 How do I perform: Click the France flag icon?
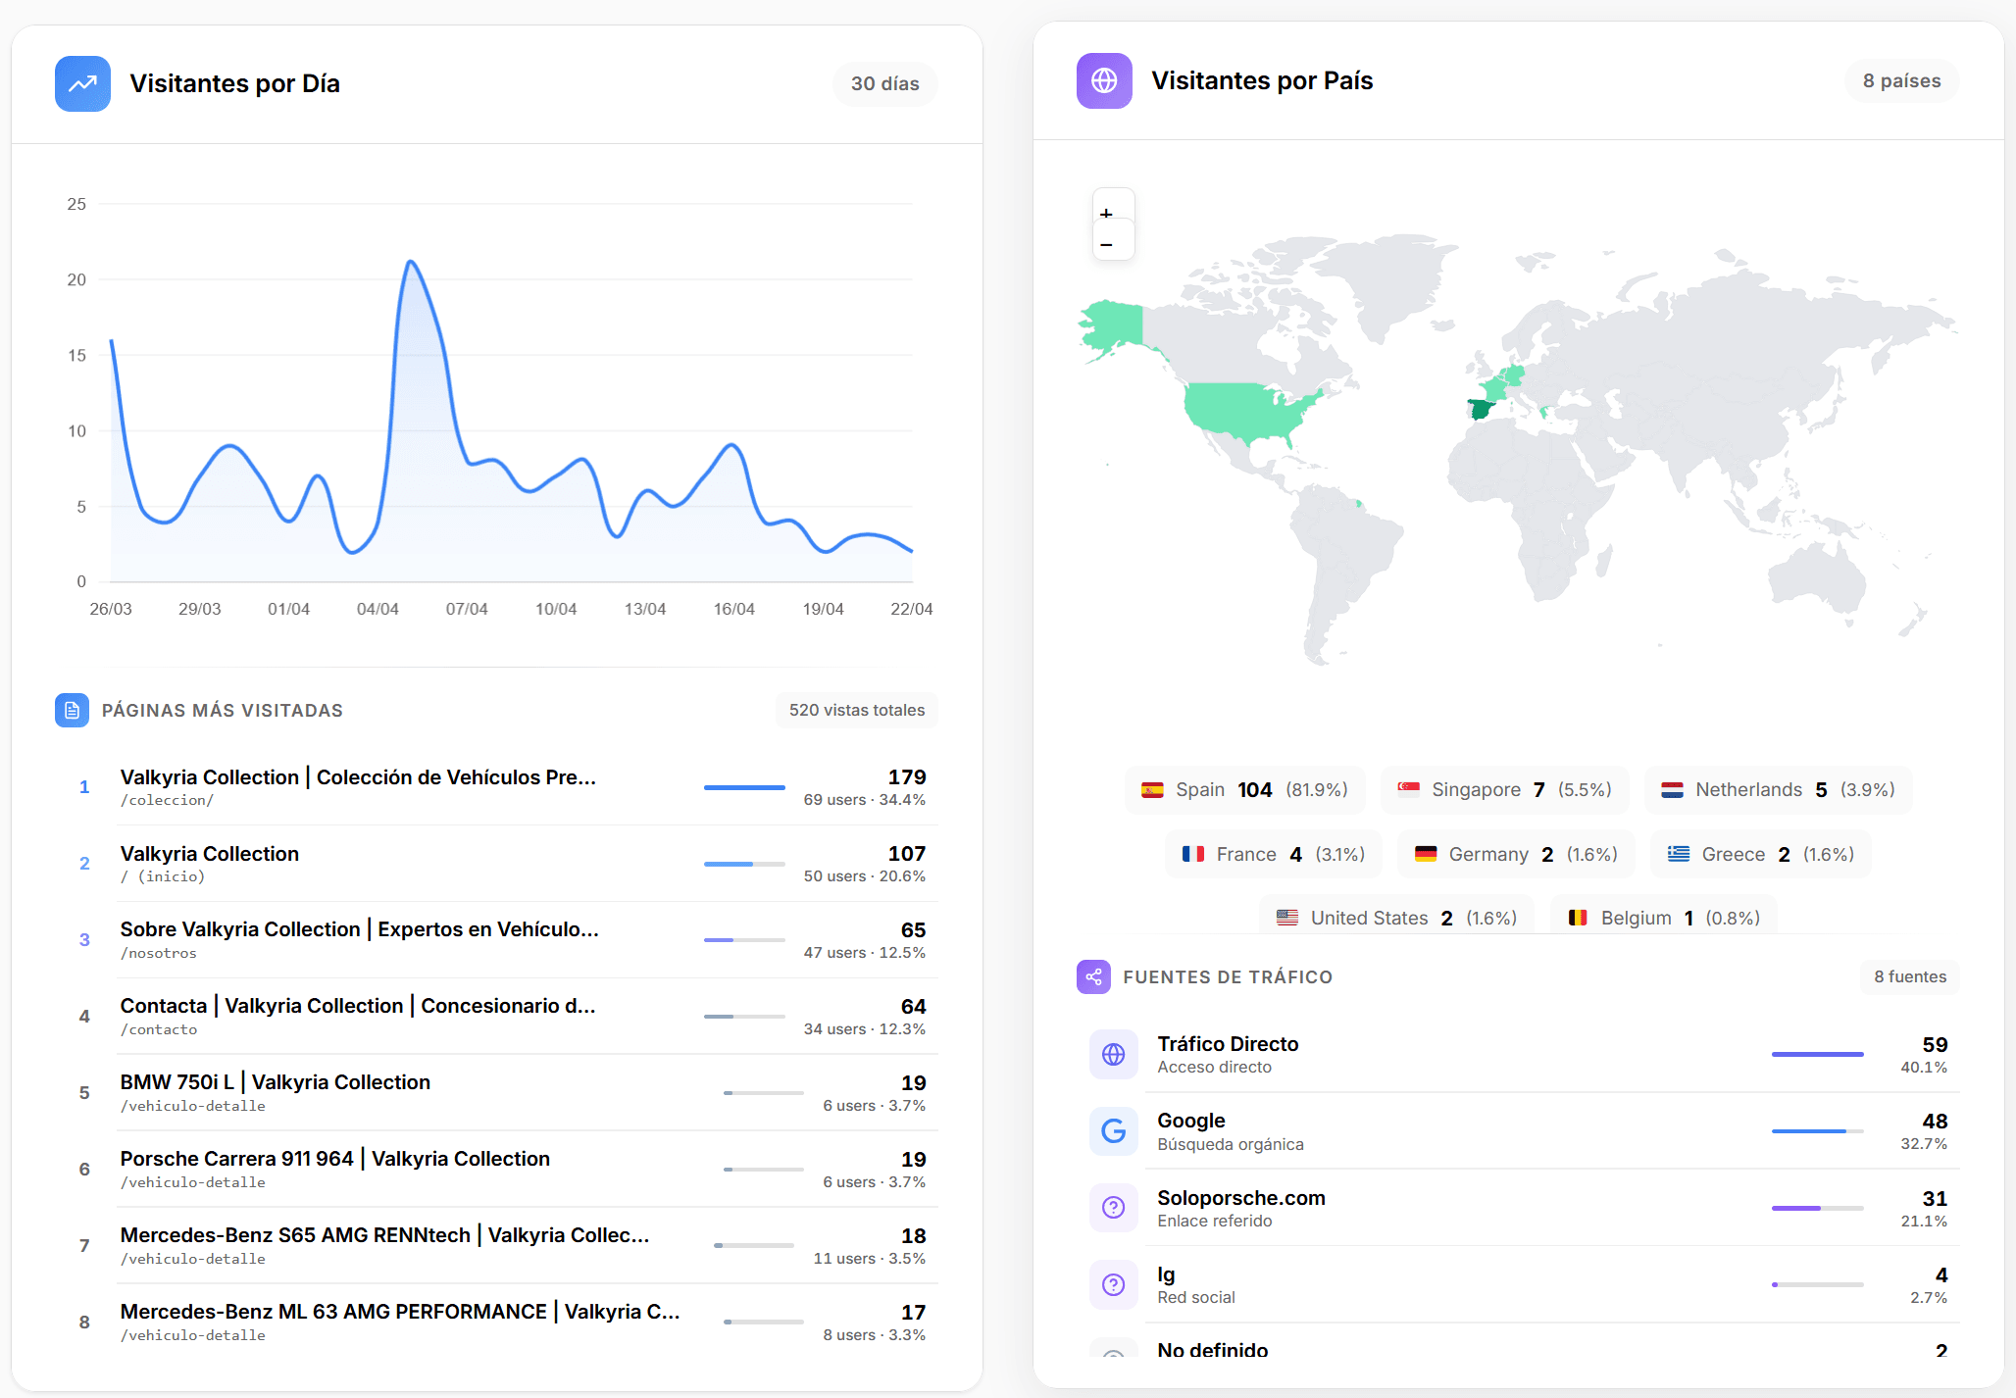(1193, 854)
